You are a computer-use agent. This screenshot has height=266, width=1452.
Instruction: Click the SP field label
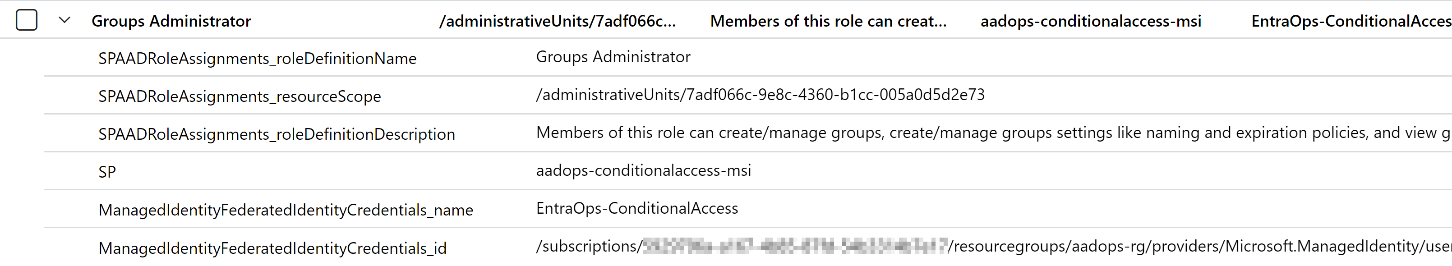pyautogui.click(x=107, y=172)
